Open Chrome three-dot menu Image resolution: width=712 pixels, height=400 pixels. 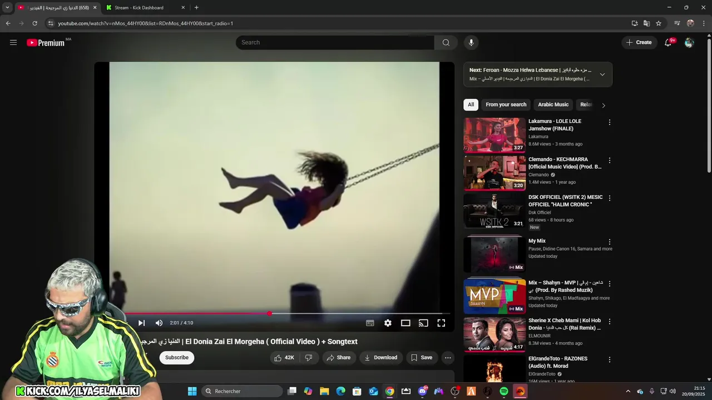coord(704,23)
